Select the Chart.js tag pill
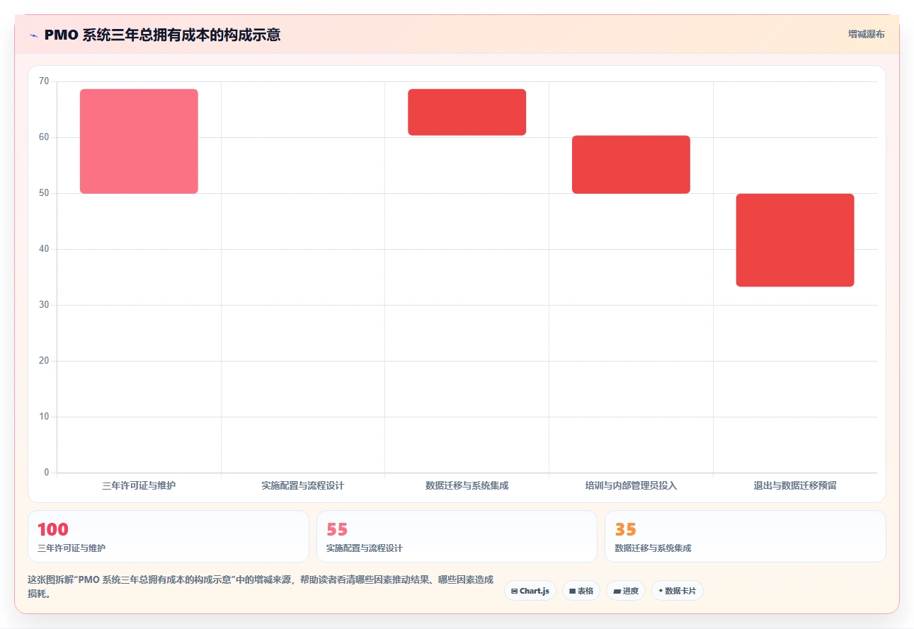The width and height of the screenshot is (914, 629). [530, 591]
